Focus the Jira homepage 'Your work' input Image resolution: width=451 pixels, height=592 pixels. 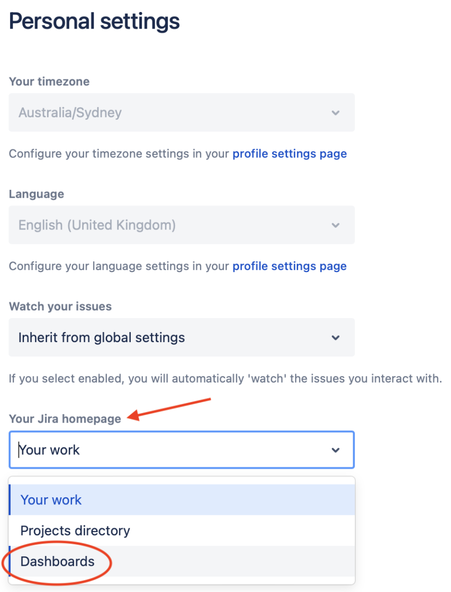point(170,450)
